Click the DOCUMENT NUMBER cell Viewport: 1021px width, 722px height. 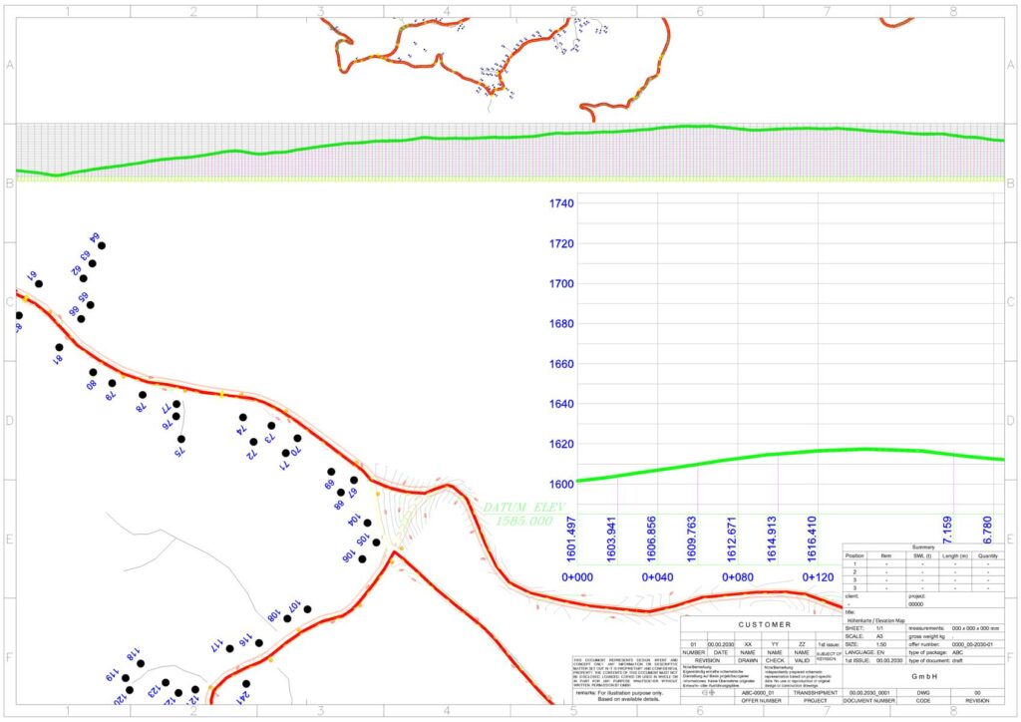[869, 700]
